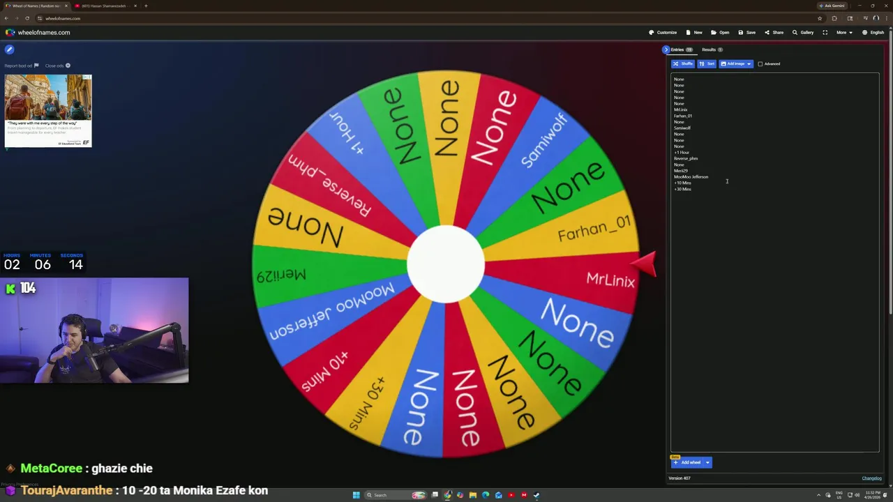The height and width of the screenshot is (502, 893).
Task: Open the Gallery search
Action: click(803, 32)
